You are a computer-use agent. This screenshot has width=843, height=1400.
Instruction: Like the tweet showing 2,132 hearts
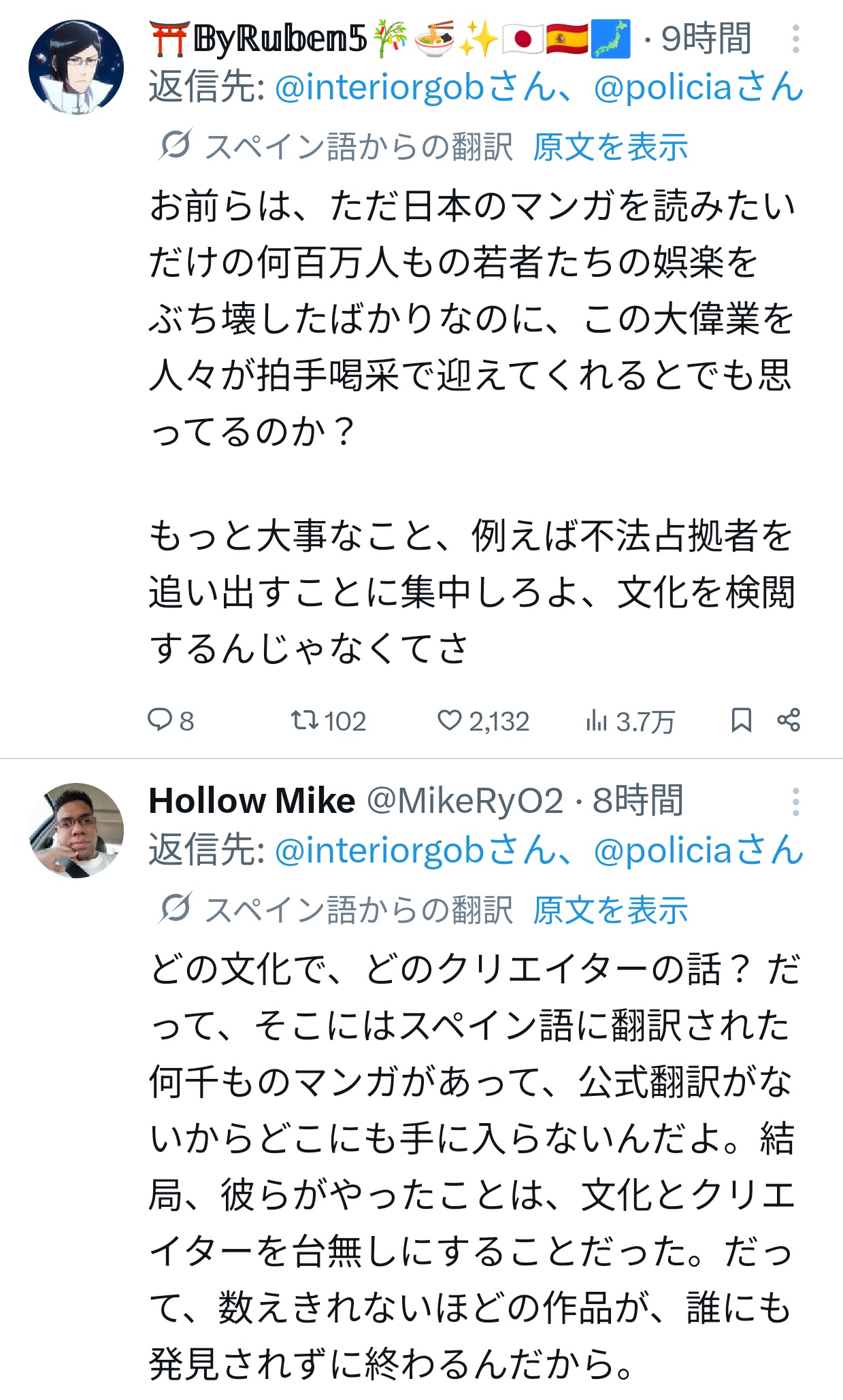[449, 720]
